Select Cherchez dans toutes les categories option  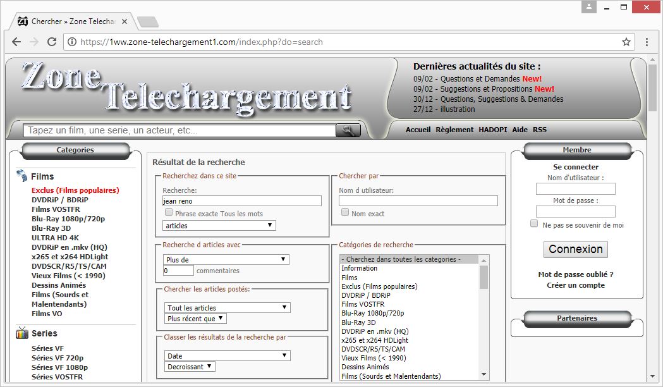[x=410, y=259]
